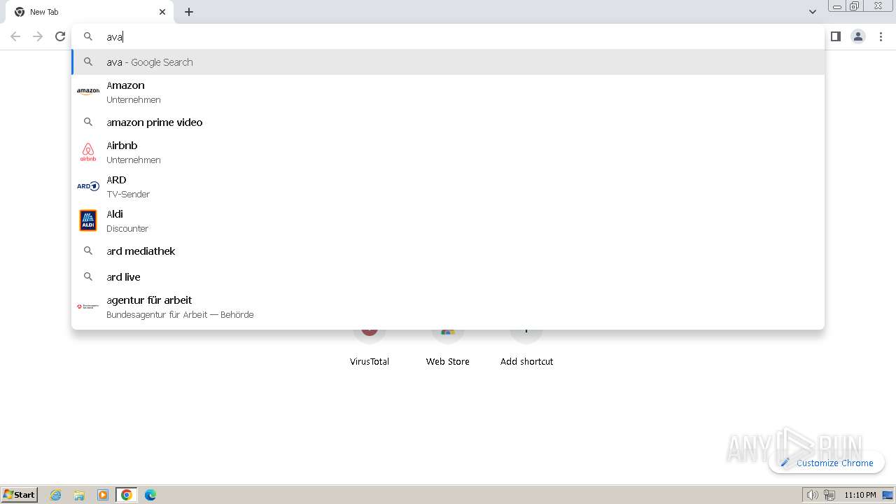The height and width of the screenshot is (504, 896).
Task: Choose the Amazon Unternehmen suggestion
Action: 448,92
